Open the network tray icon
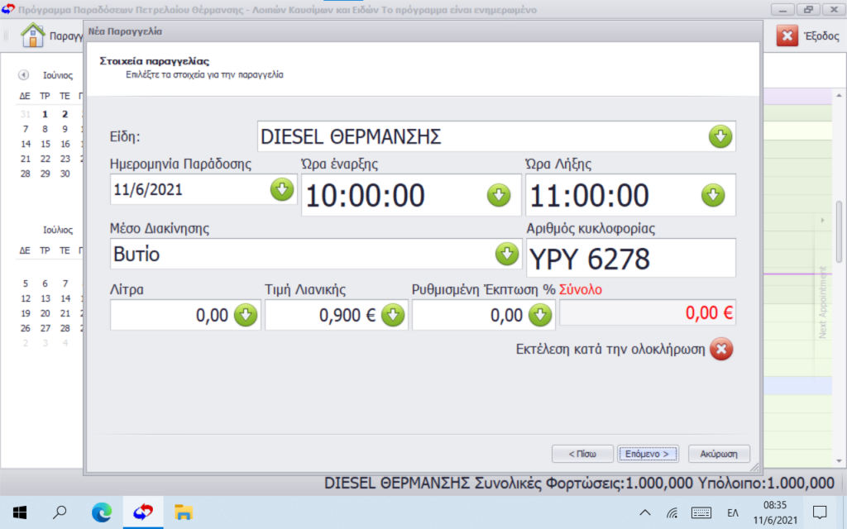The image size is (847, 529). (x=672, y=512)
